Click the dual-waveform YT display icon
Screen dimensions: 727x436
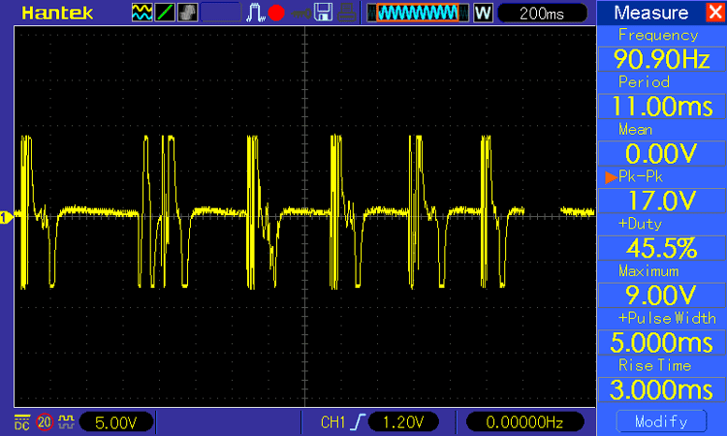tap(142, 13)
